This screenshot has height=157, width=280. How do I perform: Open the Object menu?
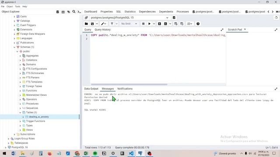[10, 7]
